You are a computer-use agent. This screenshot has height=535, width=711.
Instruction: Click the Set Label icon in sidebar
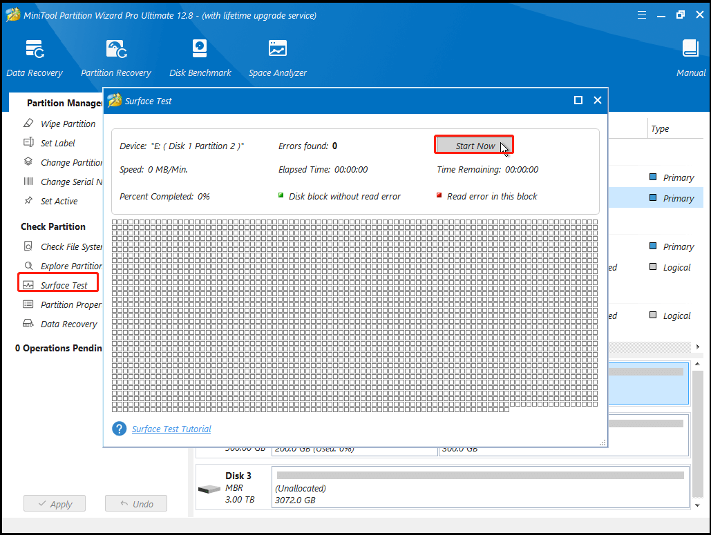click(x=28, y=143)
